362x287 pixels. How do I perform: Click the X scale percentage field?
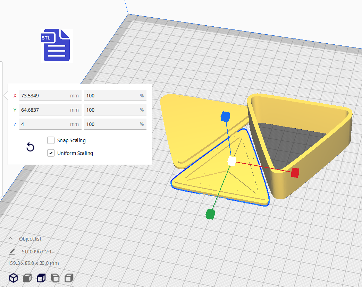point(111,96)
